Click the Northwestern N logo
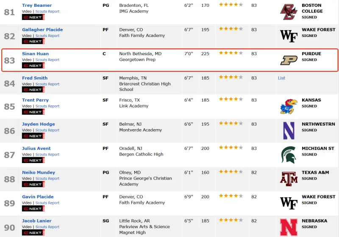The image size is (339, 237). [x=289, y=131]
